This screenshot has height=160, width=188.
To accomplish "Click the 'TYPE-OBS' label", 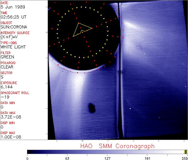I will coord(9,43).
